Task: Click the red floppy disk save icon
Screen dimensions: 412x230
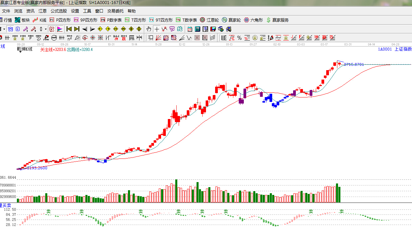Action: (213, 29)
